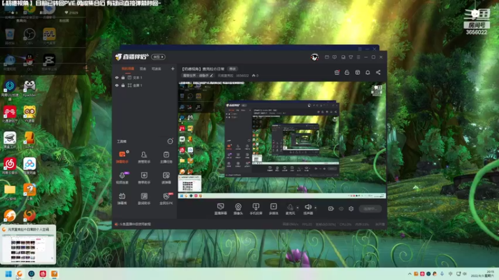This screenshot has height=280, width=499.
Task: Open more options in 工具箱 header
Action: coord(170,141)
